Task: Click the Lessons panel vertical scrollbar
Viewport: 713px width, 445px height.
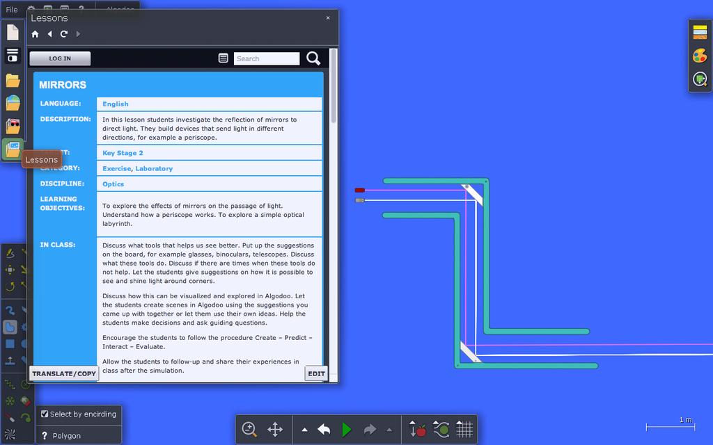Action: (334, 86)
